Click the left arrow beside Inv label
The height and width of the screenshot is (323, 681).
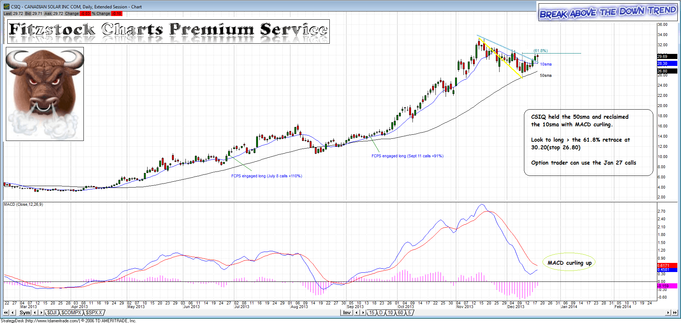[x=357, y=313]
